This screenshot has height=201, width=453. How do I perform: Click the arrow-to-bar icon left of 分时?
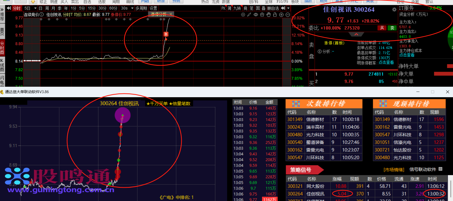9,8
